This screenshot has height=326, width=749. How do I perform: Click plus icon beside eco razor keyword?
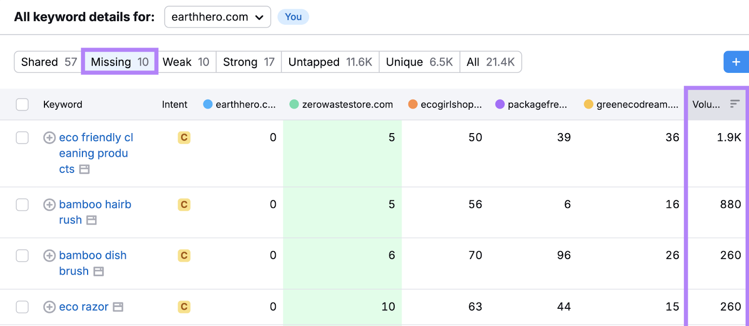click(49, 307)
